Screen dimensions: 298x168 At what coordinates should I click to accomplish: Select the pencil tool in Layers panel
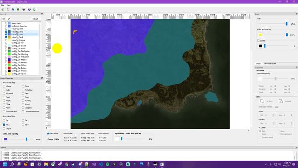9,19
